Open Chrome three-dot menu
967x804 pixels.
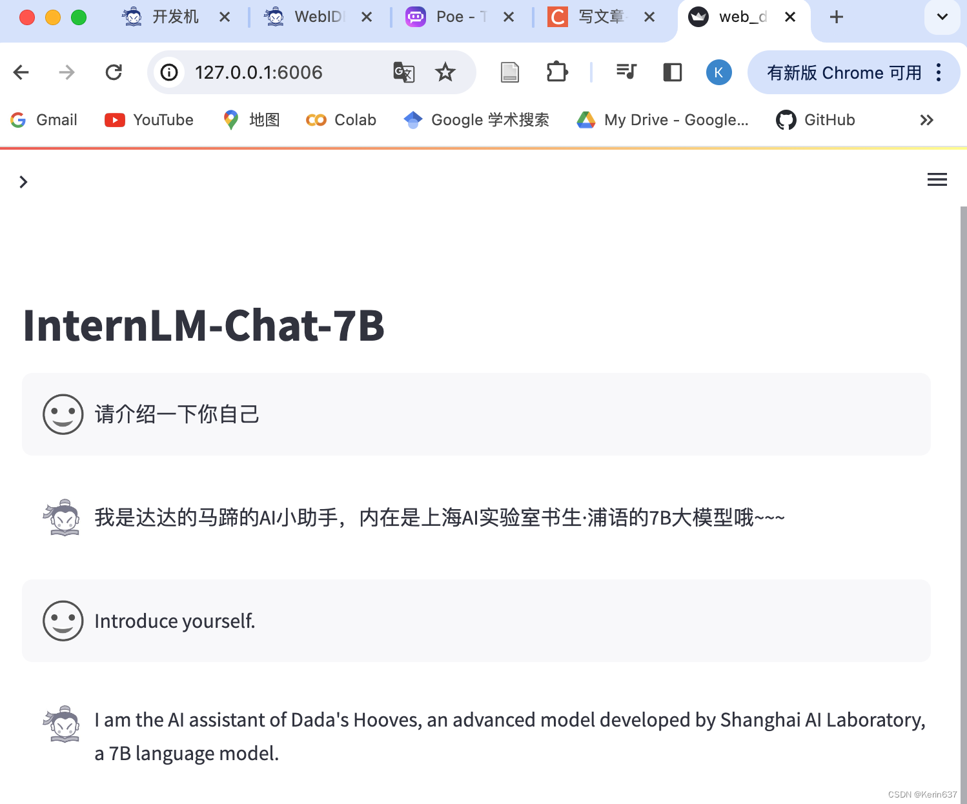coord(939,72)
